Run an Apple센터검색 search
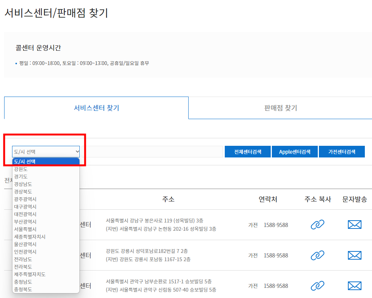 click(x=295, y=151)
